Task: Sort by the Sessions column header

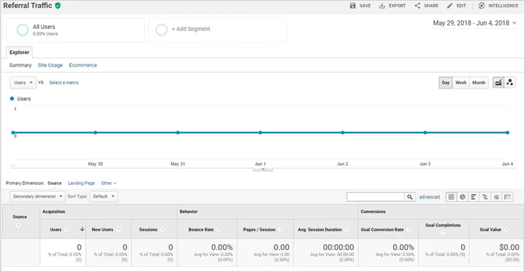Action: (x=148, y=229)
